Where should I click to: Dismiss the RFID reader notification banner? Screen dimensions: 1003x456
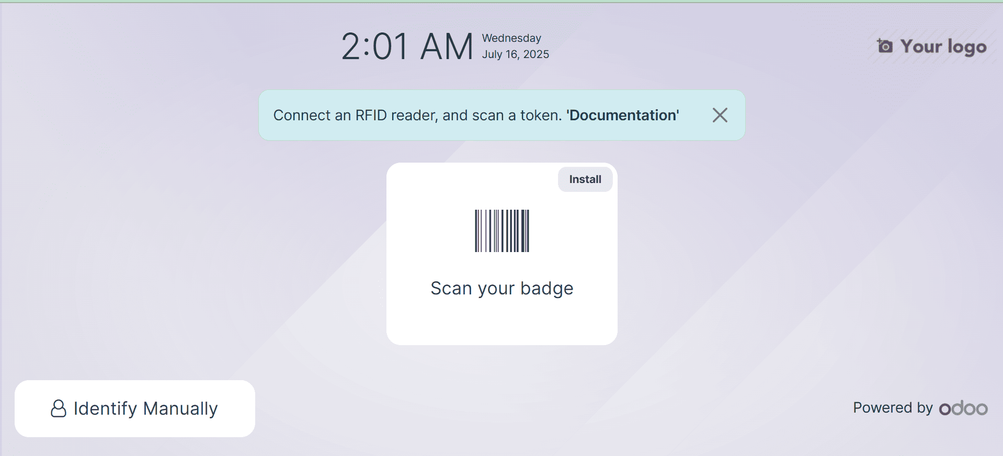coord(720,115)
